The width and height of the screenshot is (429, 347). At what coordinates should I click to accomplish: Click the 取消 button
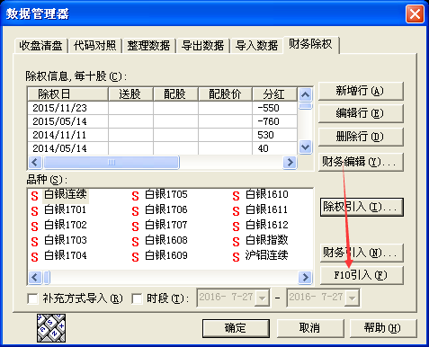click(x=310, y=328)
